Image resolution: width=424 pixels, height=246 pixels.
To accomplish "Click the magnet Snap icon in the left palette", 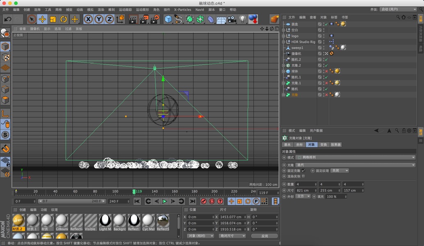I will (5, 148).
